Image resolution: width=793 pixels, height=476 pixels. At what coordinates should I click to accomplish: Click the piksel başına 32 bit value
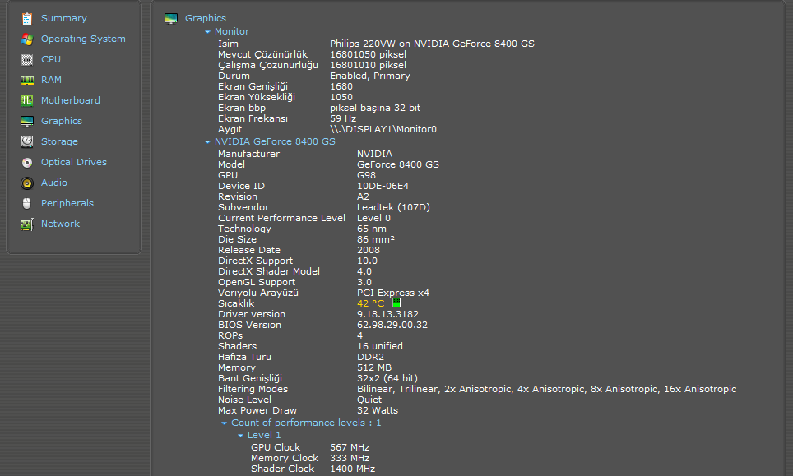375,108
